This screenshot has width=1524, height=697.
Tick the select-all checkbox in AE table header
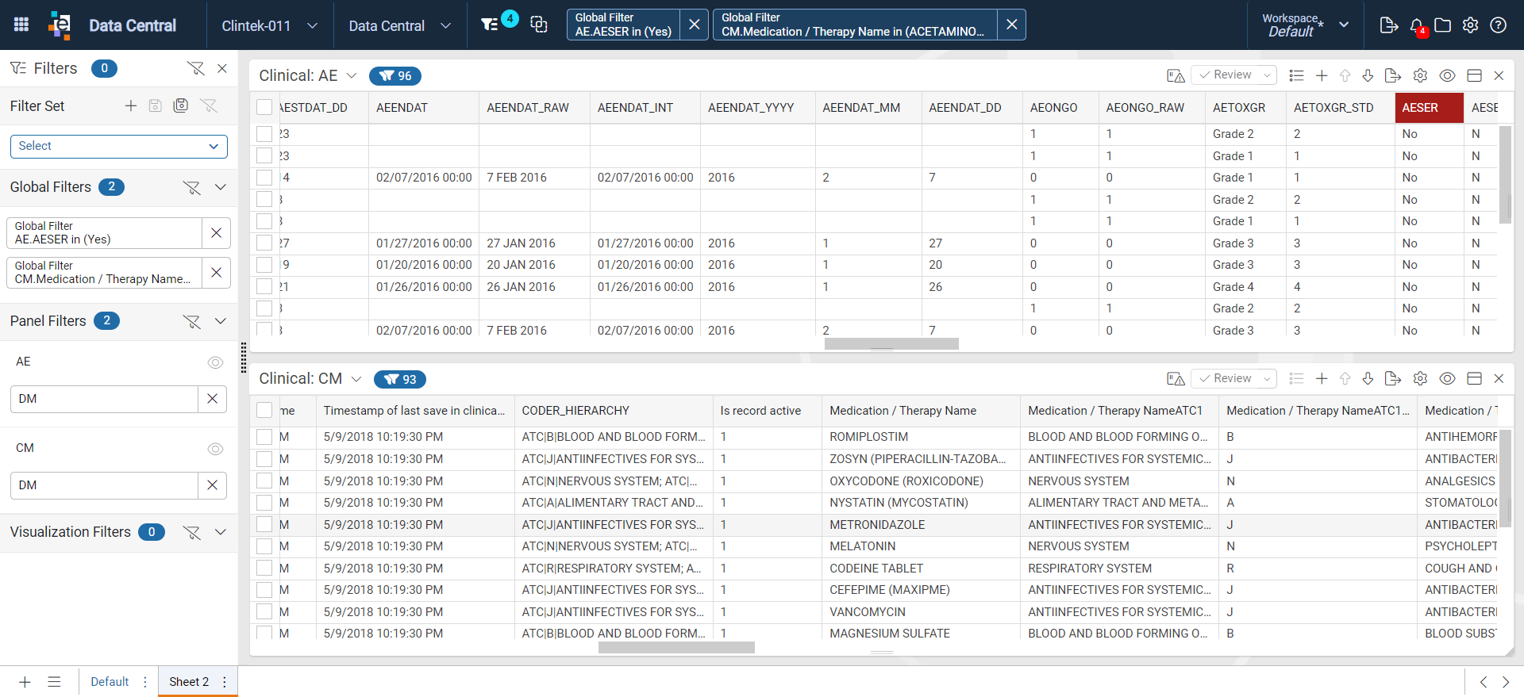click(264, 107)
